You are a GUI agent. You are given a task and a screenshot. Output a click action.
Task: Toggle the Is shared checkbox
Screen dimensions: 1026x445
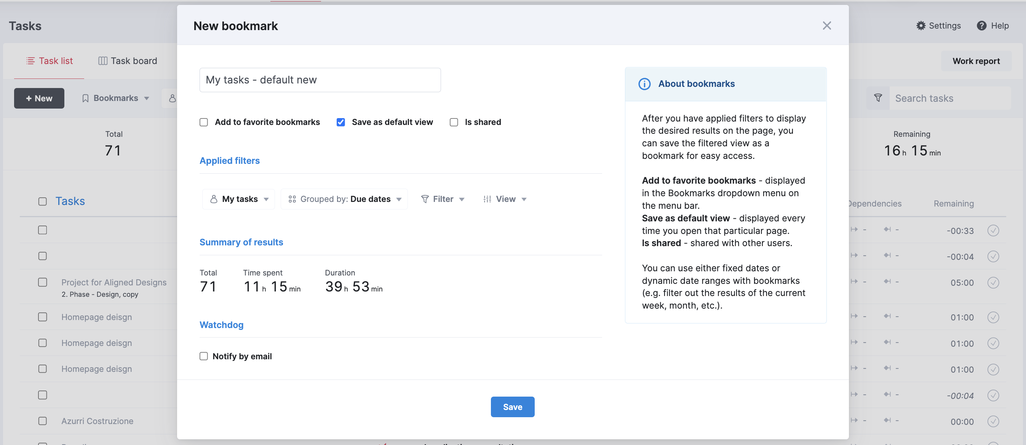pos(454,122)
